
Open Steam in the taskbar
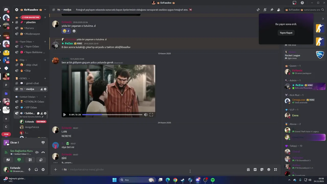tap(183, 180)
